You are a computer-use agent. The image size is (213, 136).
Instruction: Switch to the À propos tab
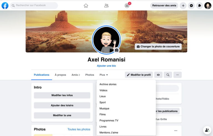point(60,75)
